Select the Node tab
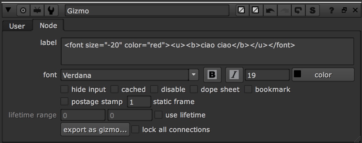 click(48, 26)
